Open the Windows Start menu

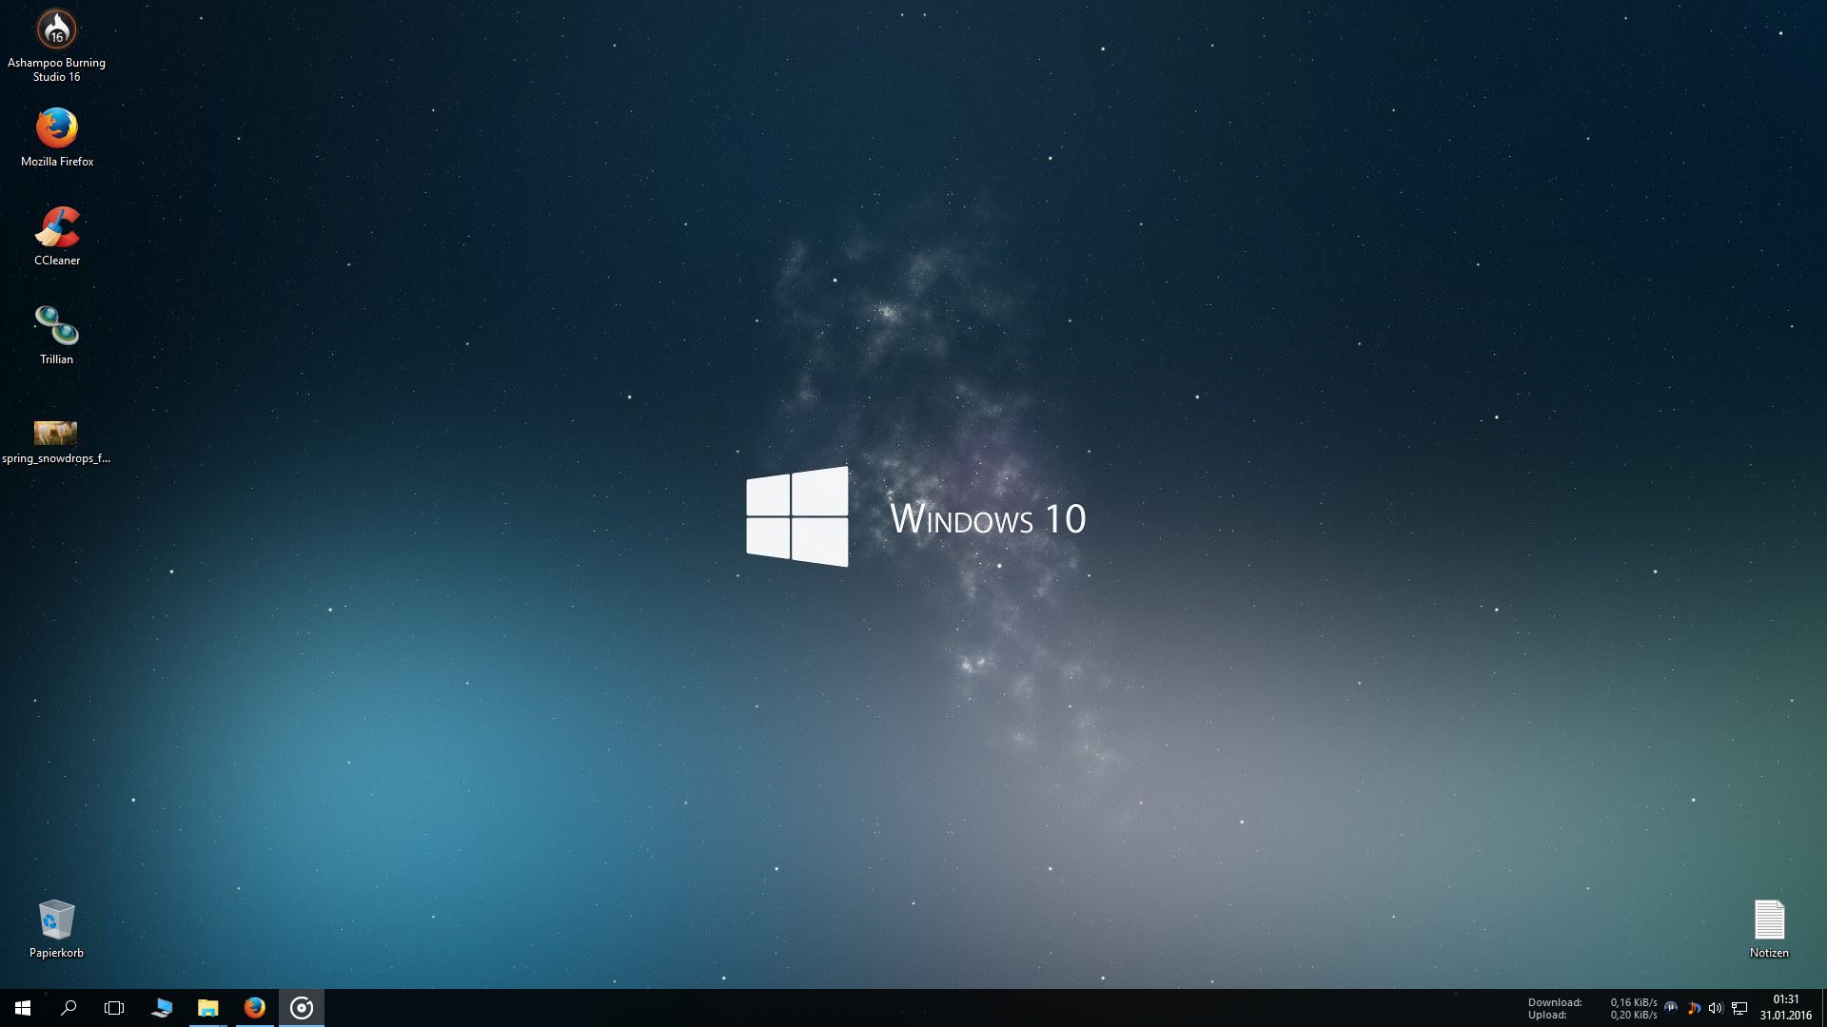[23, 1008]
